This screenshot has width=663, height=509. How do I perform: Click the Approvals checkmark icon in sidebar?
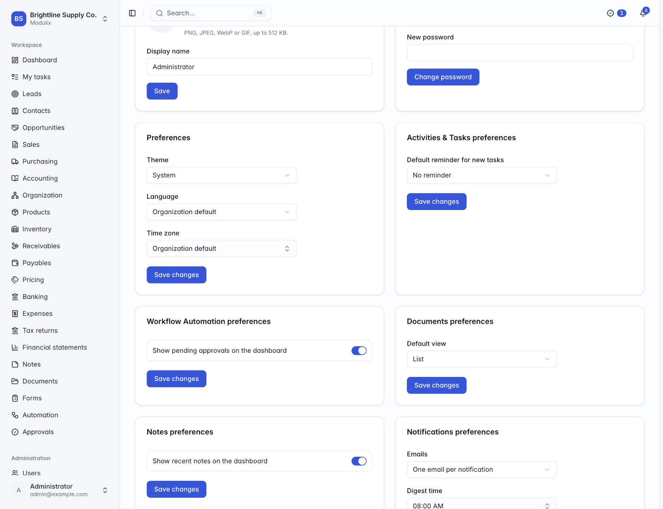[x=15, y=432]
